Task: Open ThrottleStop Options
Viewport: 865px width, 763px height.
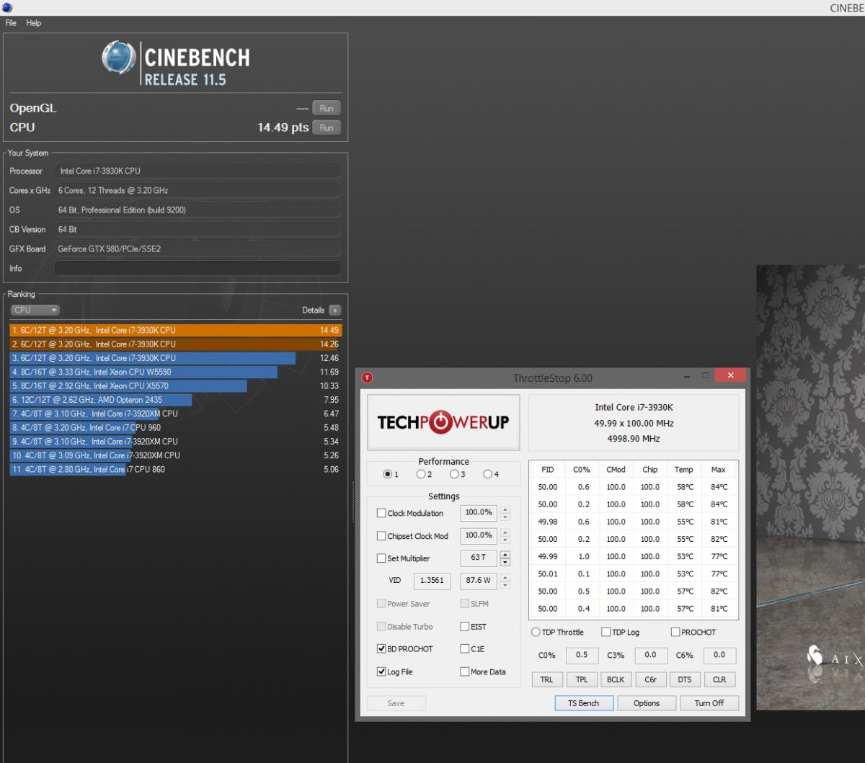Action: (647, 703)
